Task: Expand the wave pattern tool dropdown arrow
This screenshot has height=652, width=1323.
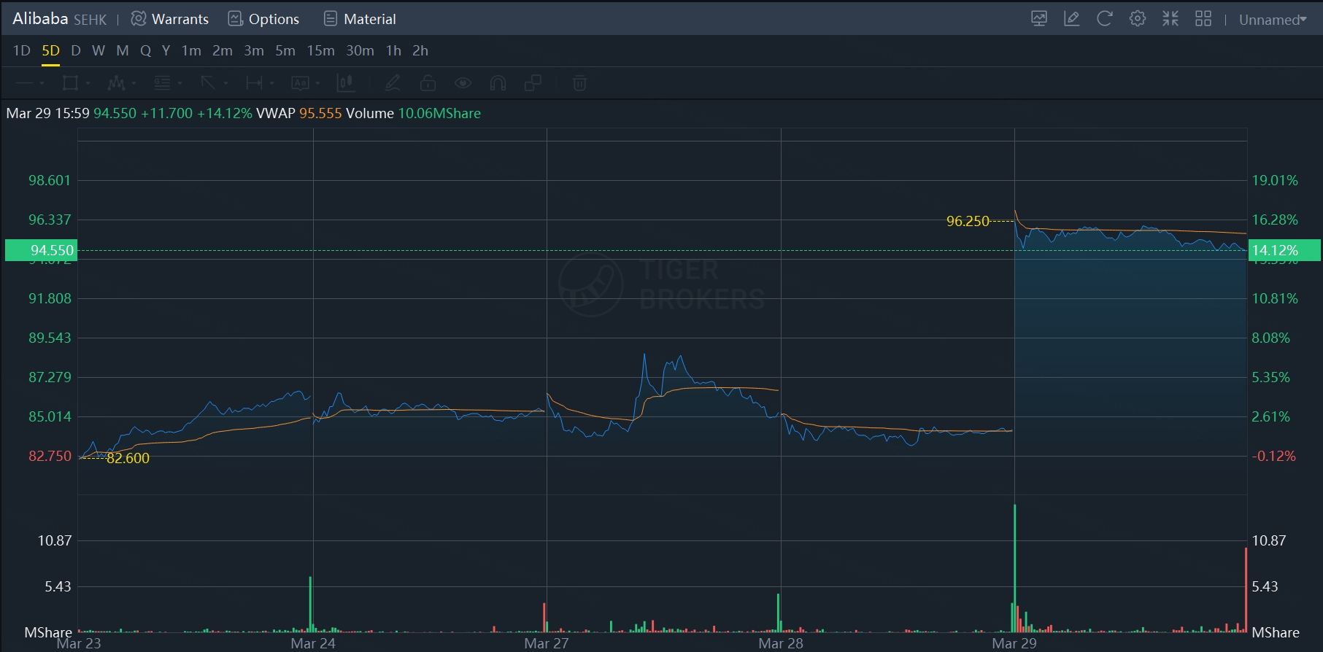Action: click(x=134, y=84)
